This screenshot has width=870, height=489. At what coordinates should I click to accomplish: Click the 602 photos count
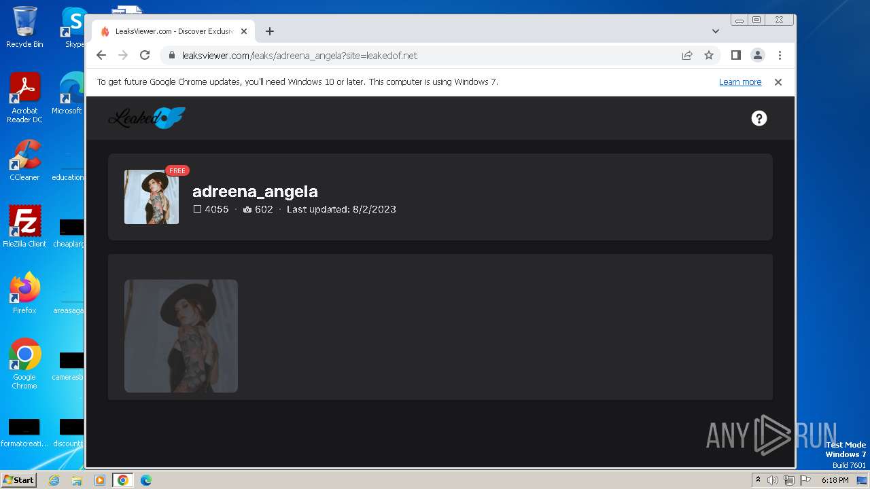(x=258, y=209)
